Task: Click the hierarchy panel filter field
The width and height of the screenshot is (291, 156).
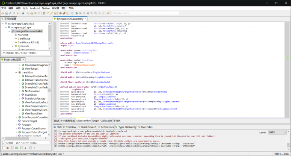Action: [26, 143]
